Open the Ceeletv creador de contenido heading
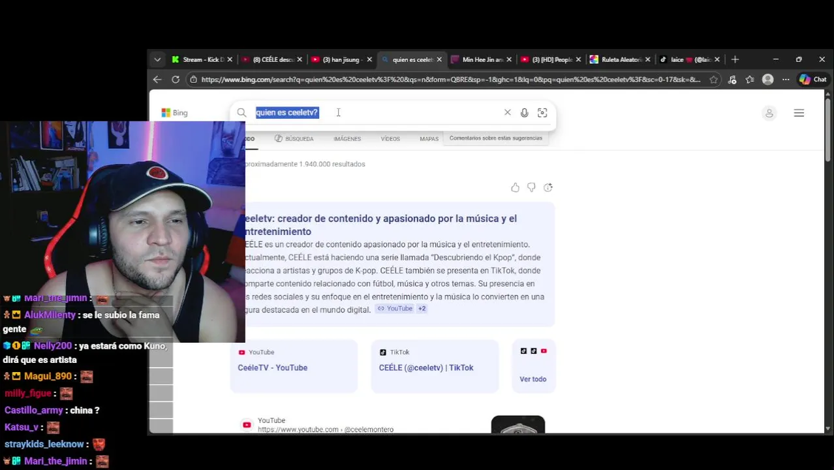 380,225
